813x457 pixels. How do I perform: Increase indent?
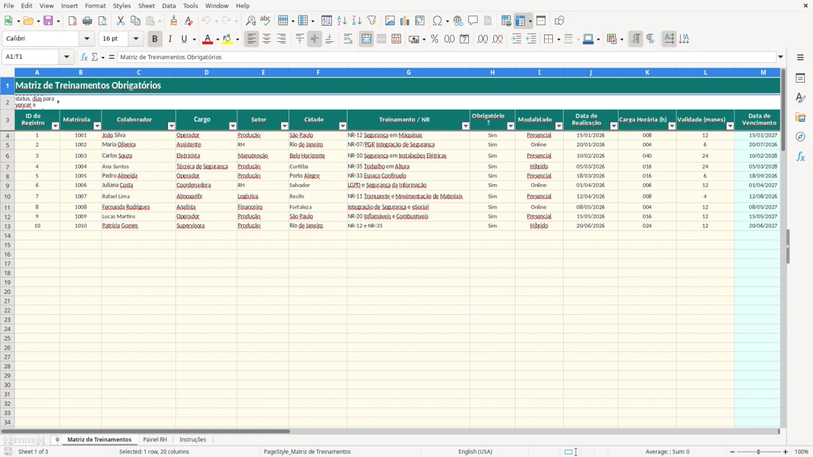click(516, 39)
